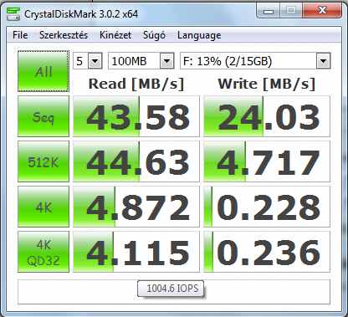Viewport: 348px width, 317px height.
Task: Minimize the CrystalDiskMark window
Action: (269, 11)
